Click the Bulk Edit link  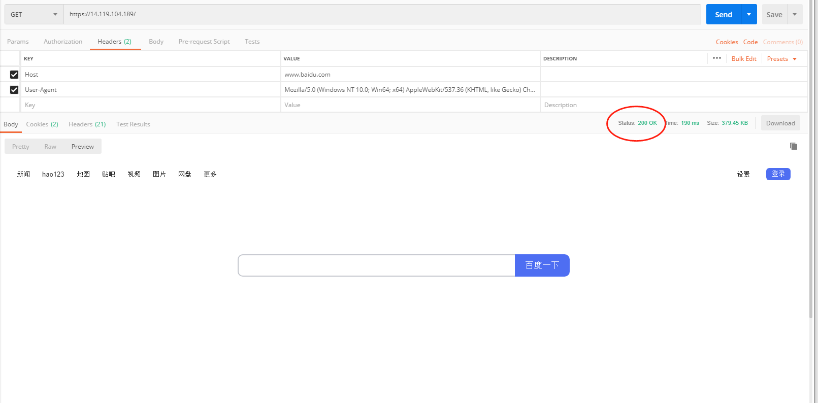tap(744, 59)
